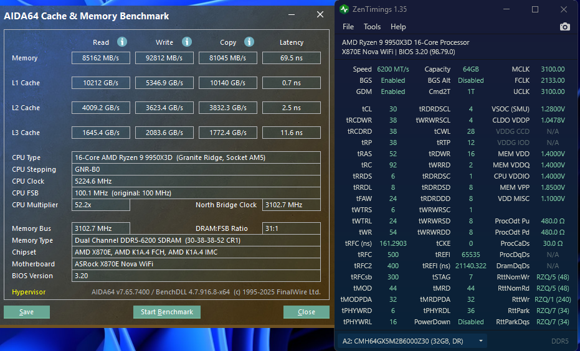The width and height of the screenshot is (580, 351).
Task: Maximize the ZenTimings window
Action: point(535,9)
